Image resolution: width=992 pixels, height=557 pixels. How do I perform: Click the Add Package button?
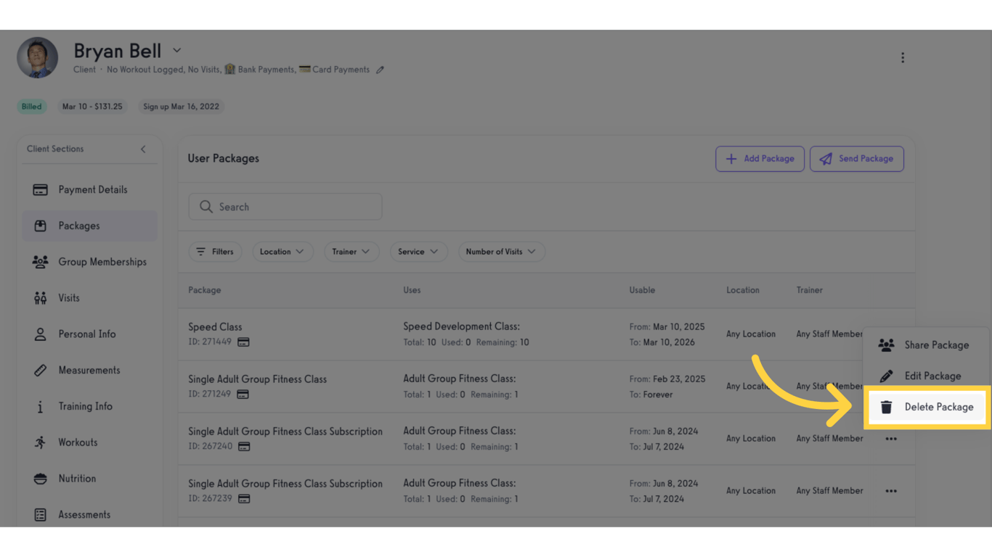click(760, 159)
